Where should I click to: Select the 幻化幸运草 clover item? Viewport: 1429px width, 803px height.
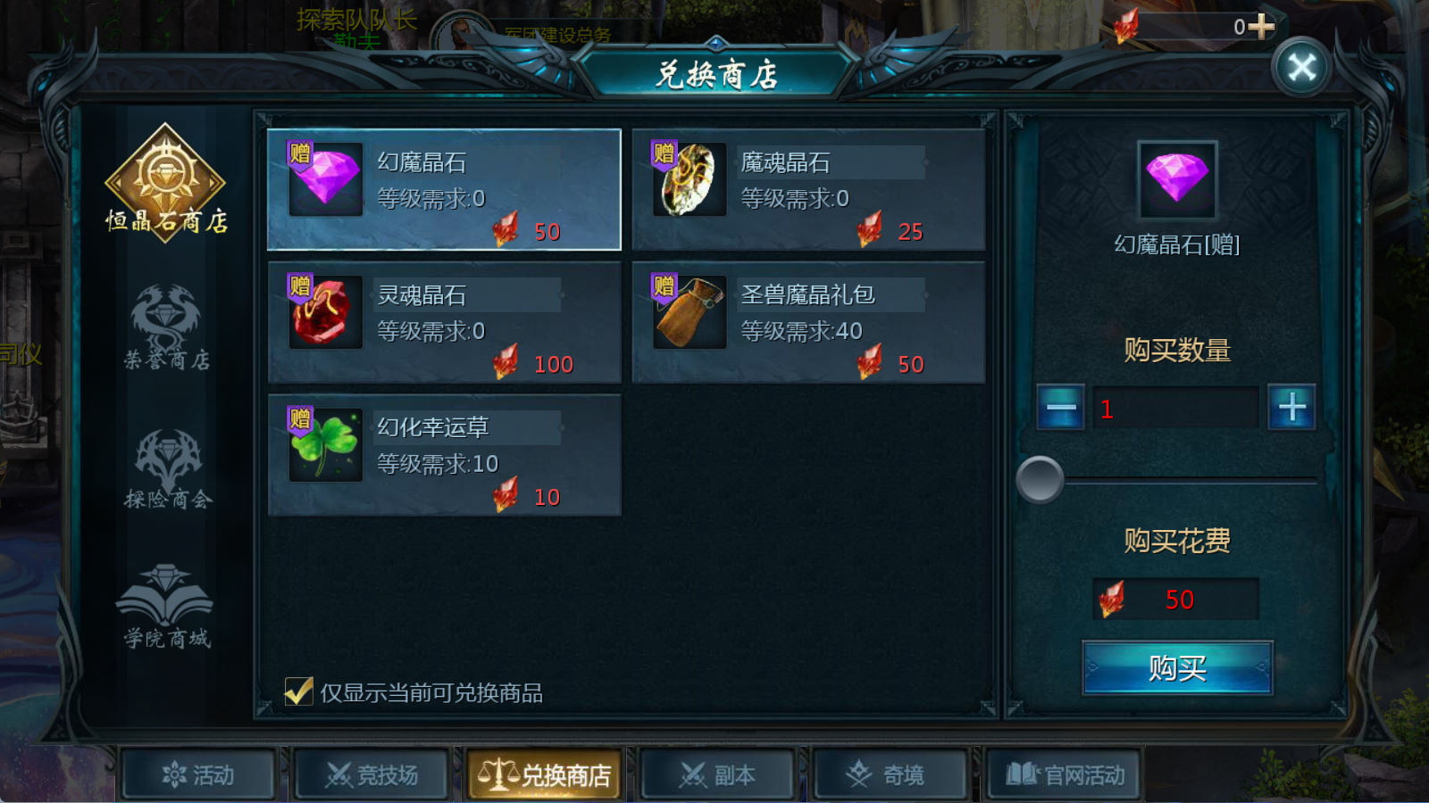444,455
